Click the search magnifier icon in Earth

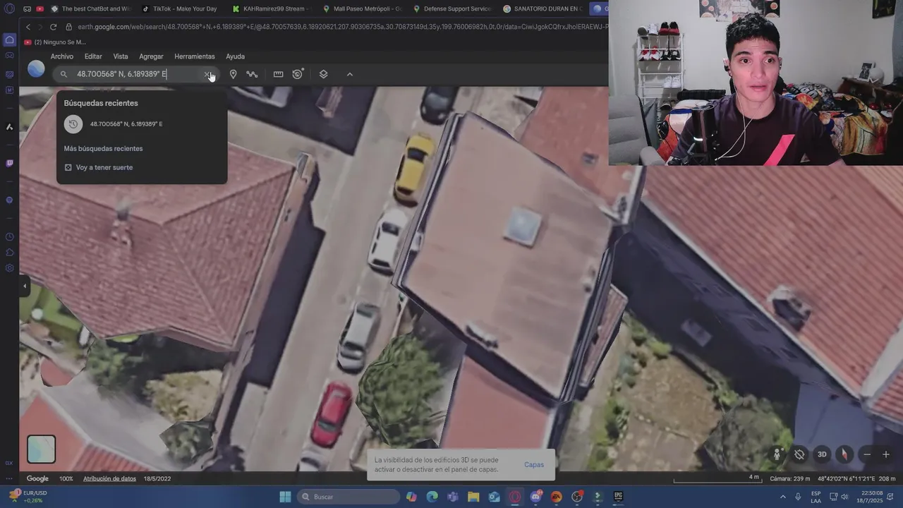(x=63, y=74)
